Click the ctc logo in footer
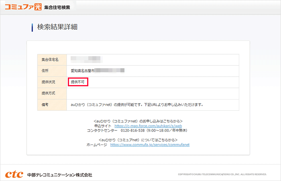The height and width of the screenshot is (181, 281). 14,175
